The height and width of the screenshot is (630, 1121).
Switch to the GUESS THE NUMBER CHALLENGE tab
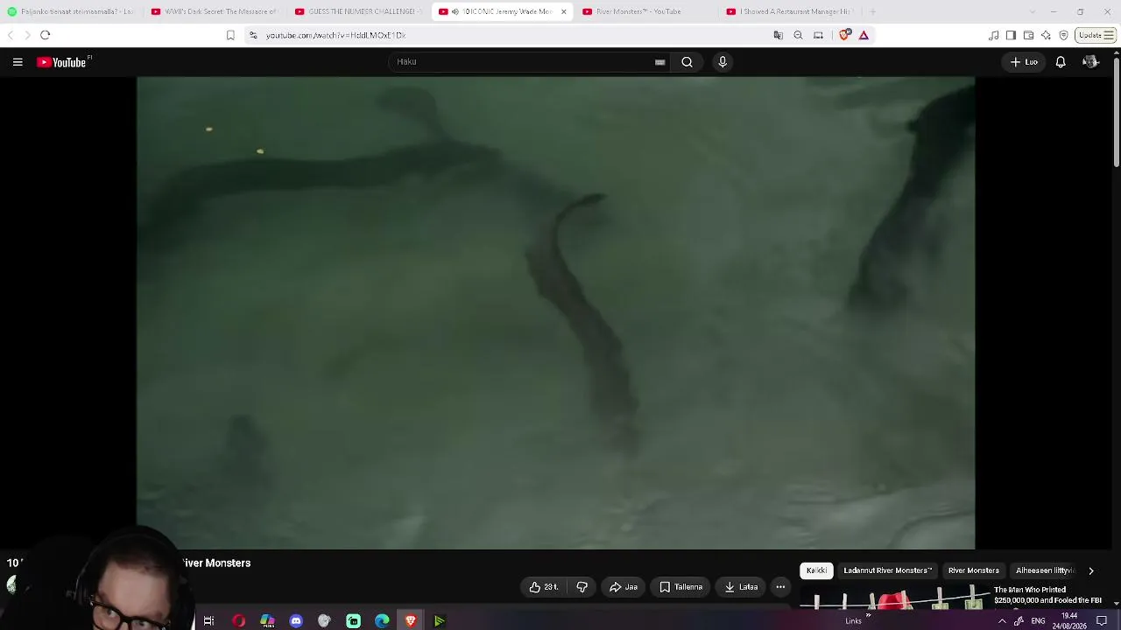pos(359,11)
